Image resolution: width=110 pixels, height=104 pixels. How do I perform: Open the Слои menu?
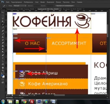[x=37, y=2]
